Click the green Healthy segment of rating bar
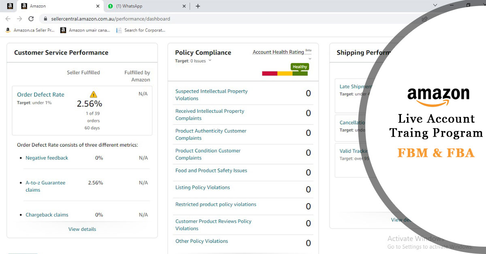The height and width of the screenshot is (254, 486). point(300,73)
